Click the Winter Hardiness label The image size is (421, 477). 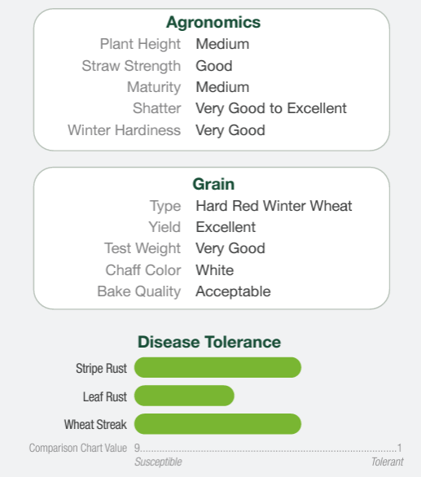pos(125,130)
